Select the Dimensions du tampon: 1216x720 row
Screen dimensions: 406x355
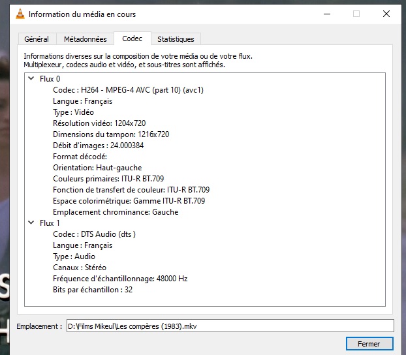pos(111,134)
